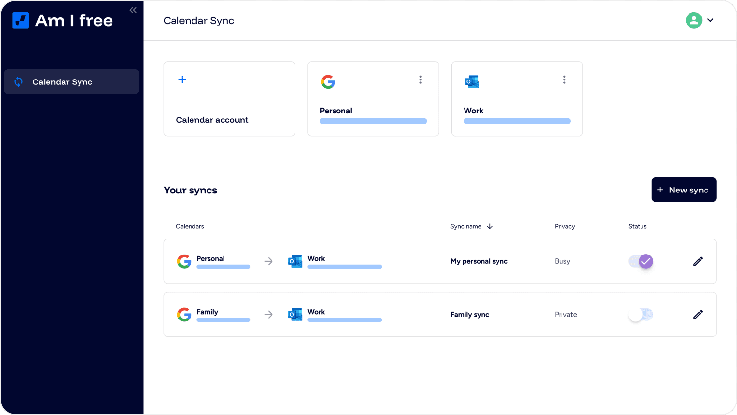Click the Outlook icon on Work account card
The image size is (737, 415).
click(x=472, y=81)
